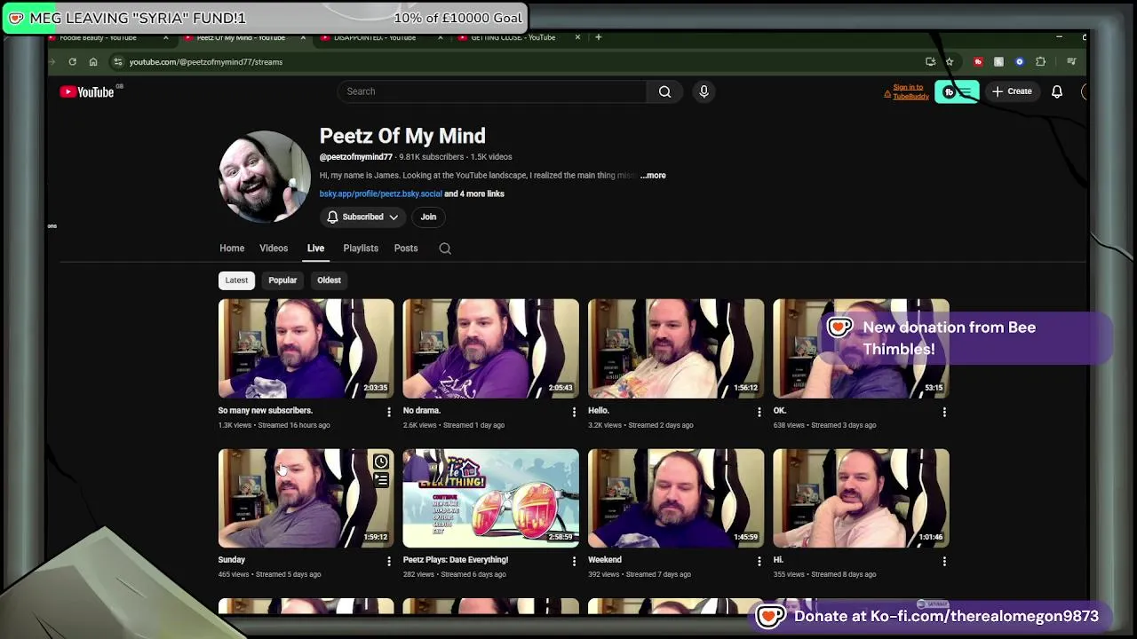
Task: Click the YouTube logo home link
Action: (87, 91)
